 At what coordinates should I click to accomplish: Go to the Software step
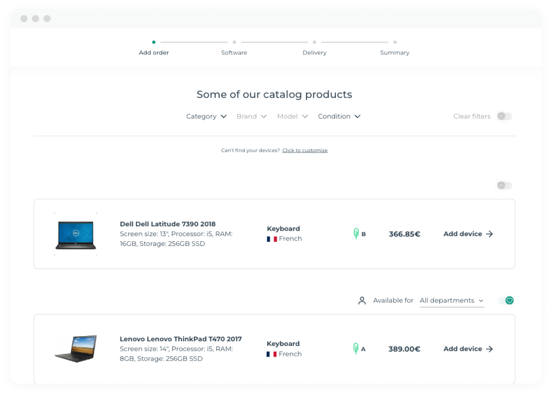234,52
